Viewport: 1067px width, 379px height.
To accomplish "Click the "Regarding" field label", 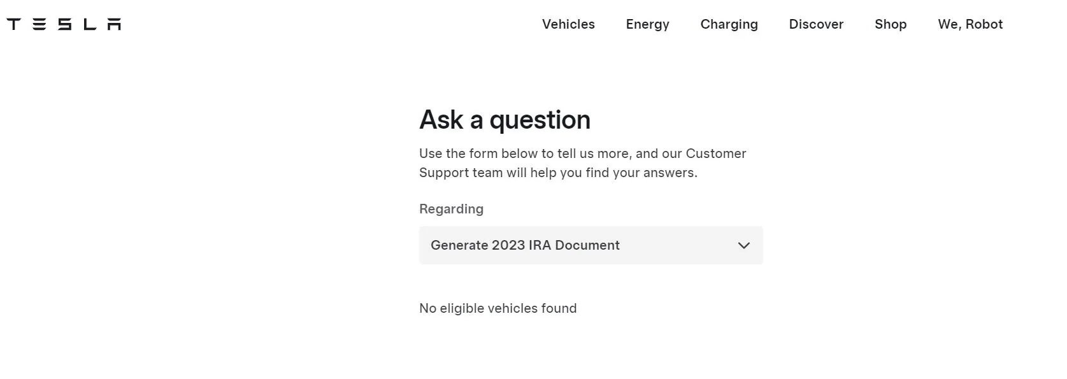I will coord(451,209).
